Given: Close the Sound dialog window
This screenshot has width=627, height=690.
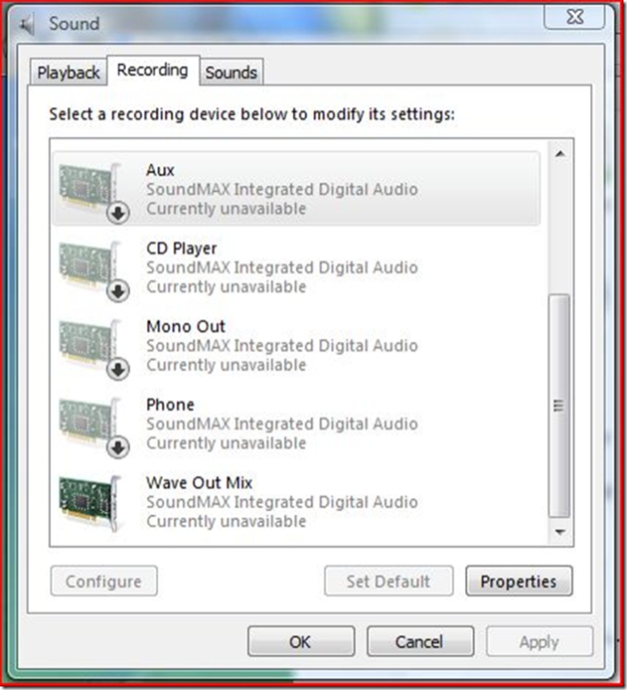Looking at the screenshot, I should 575,17.
